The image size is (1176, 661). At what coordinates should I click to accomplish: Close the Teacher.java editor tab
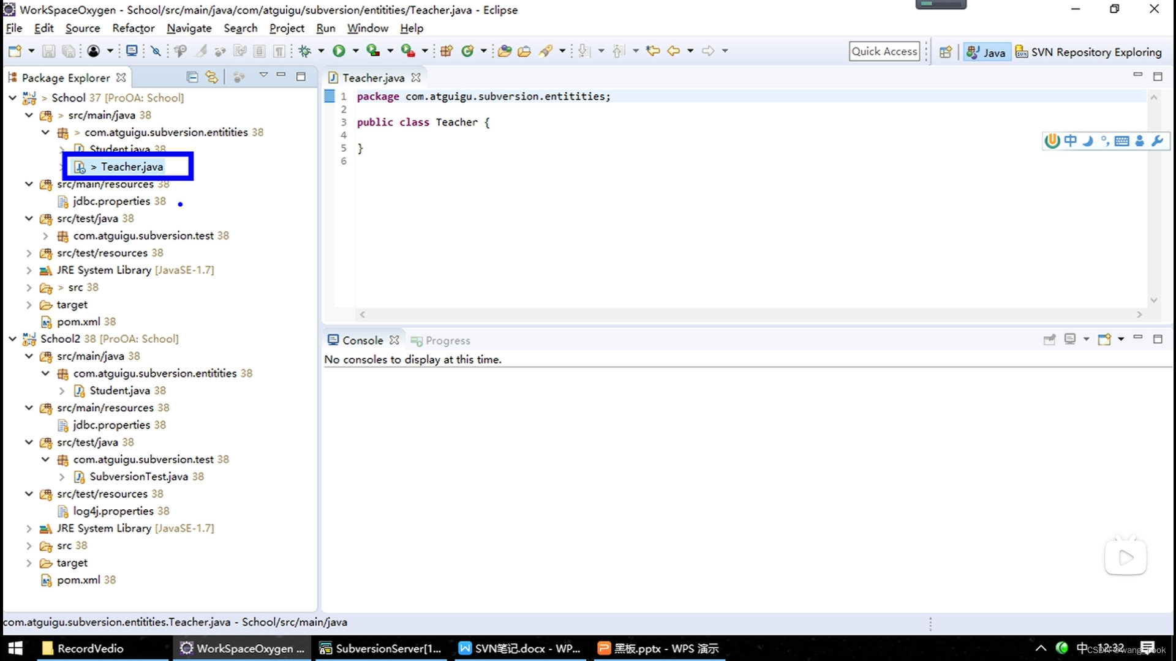pyautogui.click(x=416, y=78)
